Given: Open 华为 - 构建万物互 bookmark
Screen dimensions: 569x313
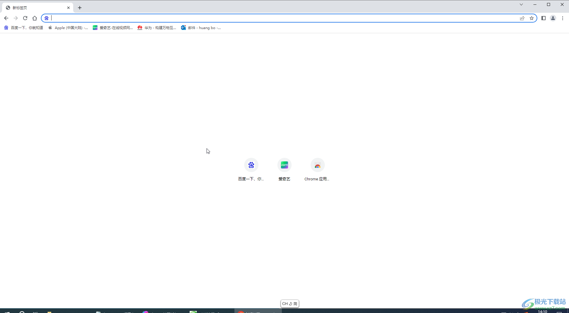Looking at the screenshot, I should pyautogui.click(x=157, y=28).
